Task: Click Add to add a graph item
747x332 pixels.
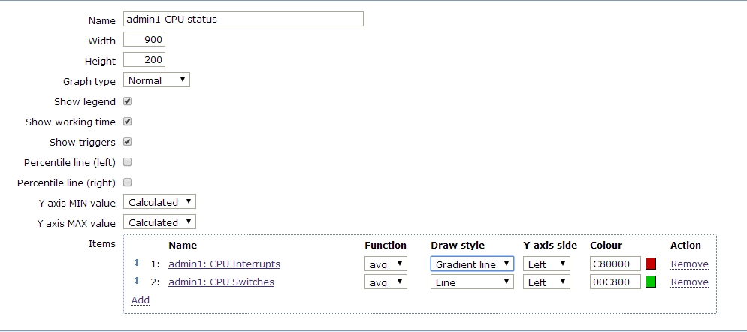Action: click(x=141, y=300)
